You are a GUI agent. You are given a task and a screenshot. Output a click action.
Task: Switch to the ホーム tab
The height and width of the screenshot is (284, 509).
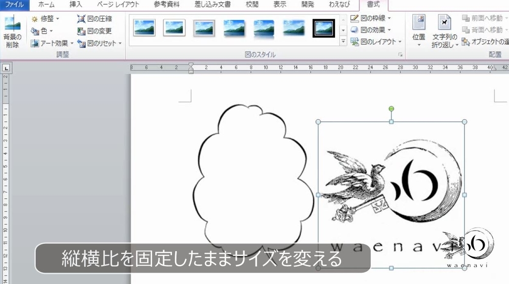click(46, 5)
